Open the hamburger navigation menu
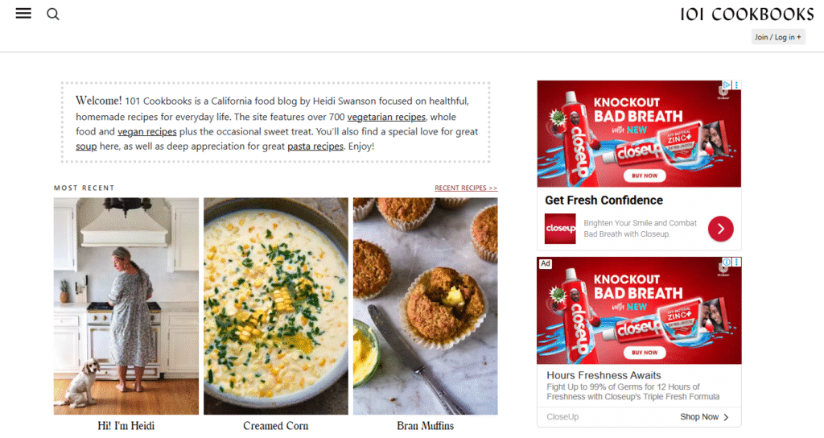The height and width of the screenshot is (438, 824). (x=23, y=14)
